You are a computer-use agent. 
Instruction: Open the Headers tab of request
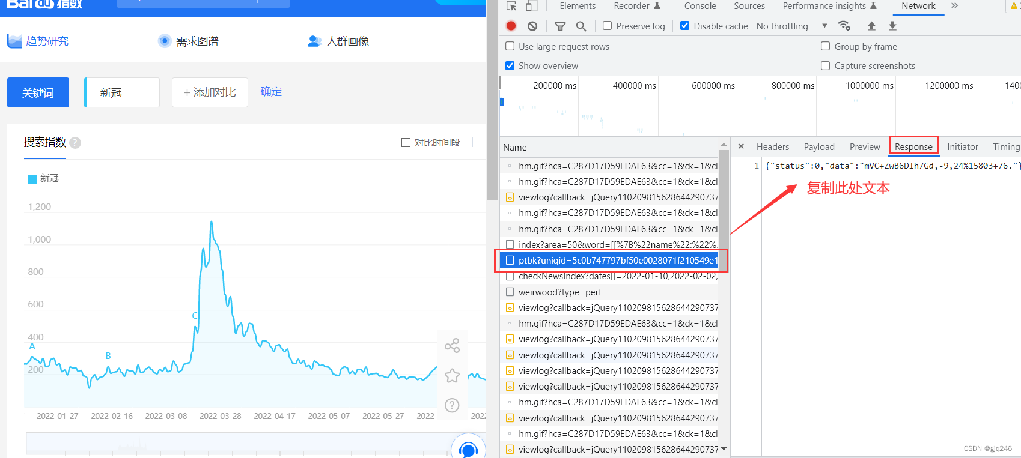[x=773, y=146]
